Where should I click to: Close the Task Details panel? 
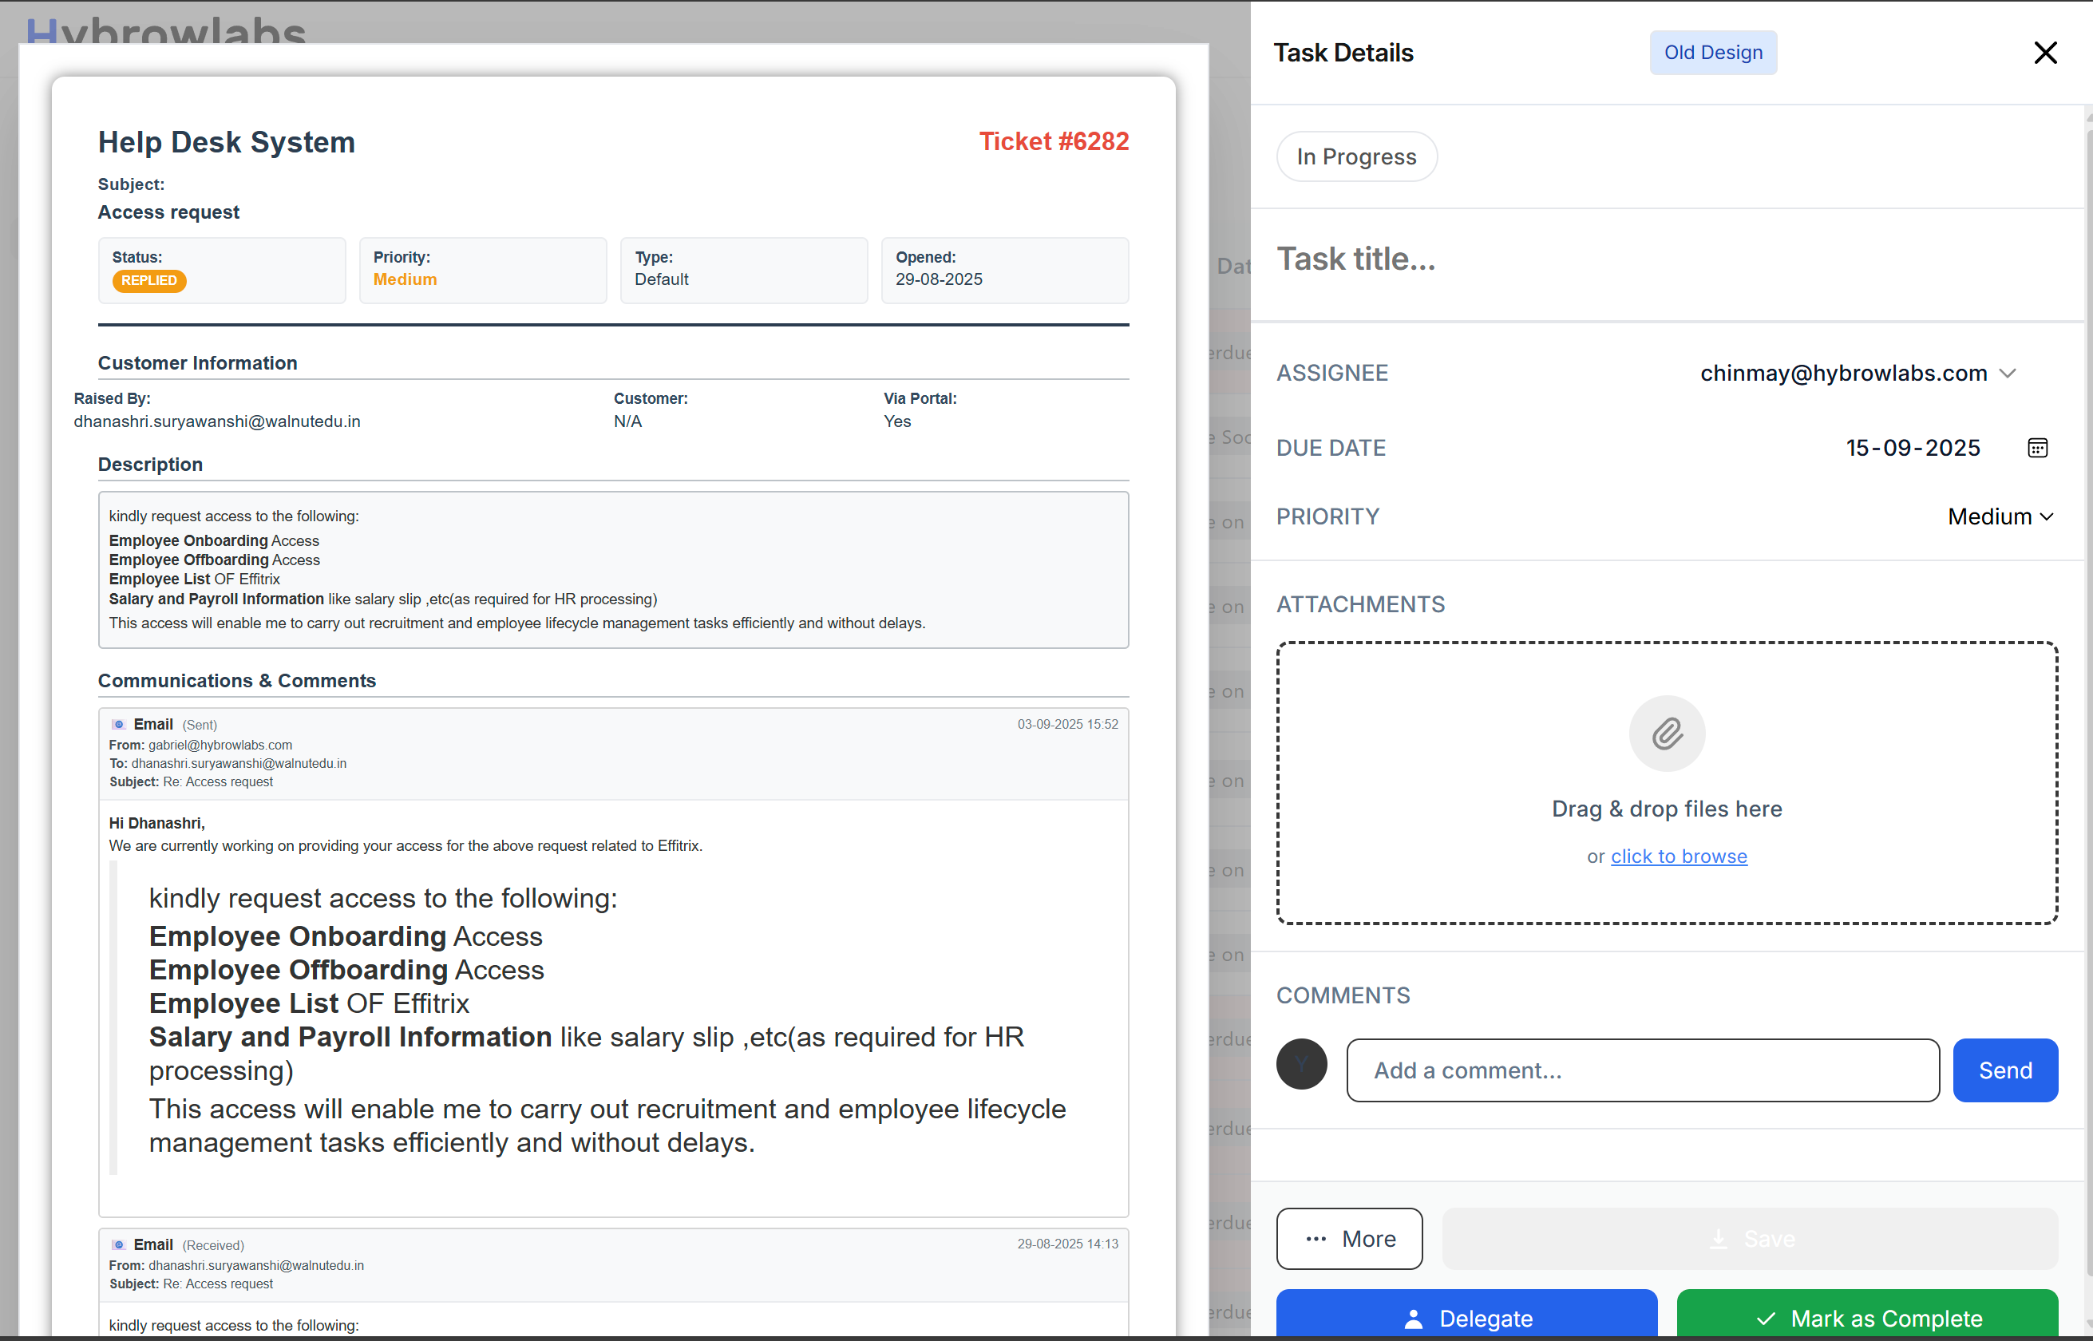pyautogui.click(x=2045, y=52)
